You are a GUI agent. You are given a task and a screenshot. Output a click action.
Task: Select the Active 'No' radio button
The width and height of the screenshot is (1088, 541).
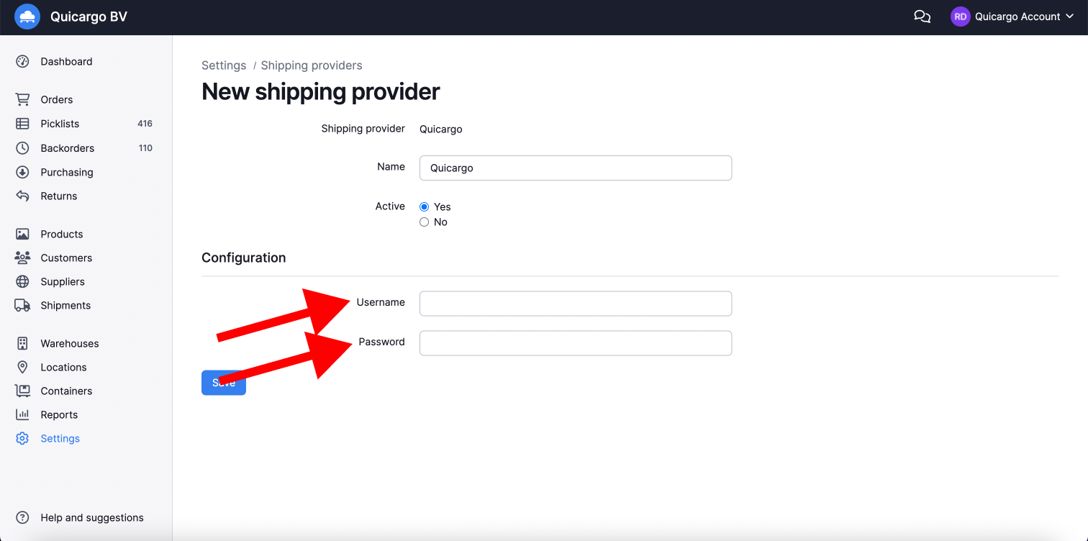[424, 222]
